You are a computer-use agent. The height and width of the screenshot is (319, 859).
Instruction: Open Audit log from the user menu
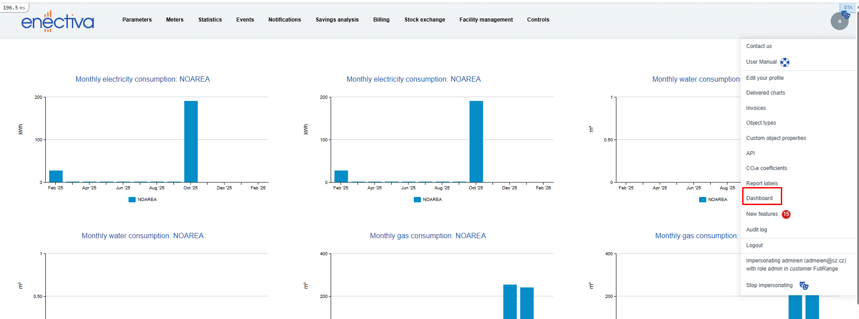(757, 230)
